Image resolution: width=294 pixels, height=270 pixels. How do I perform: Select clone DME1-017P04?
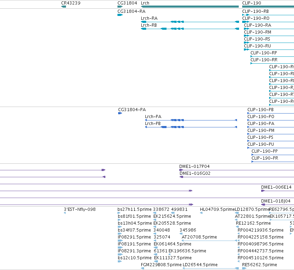(x=195, y=166)
